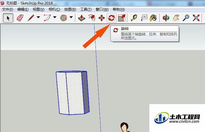
Task: Choose the Line pencil tool
Action: click(31, 18)
